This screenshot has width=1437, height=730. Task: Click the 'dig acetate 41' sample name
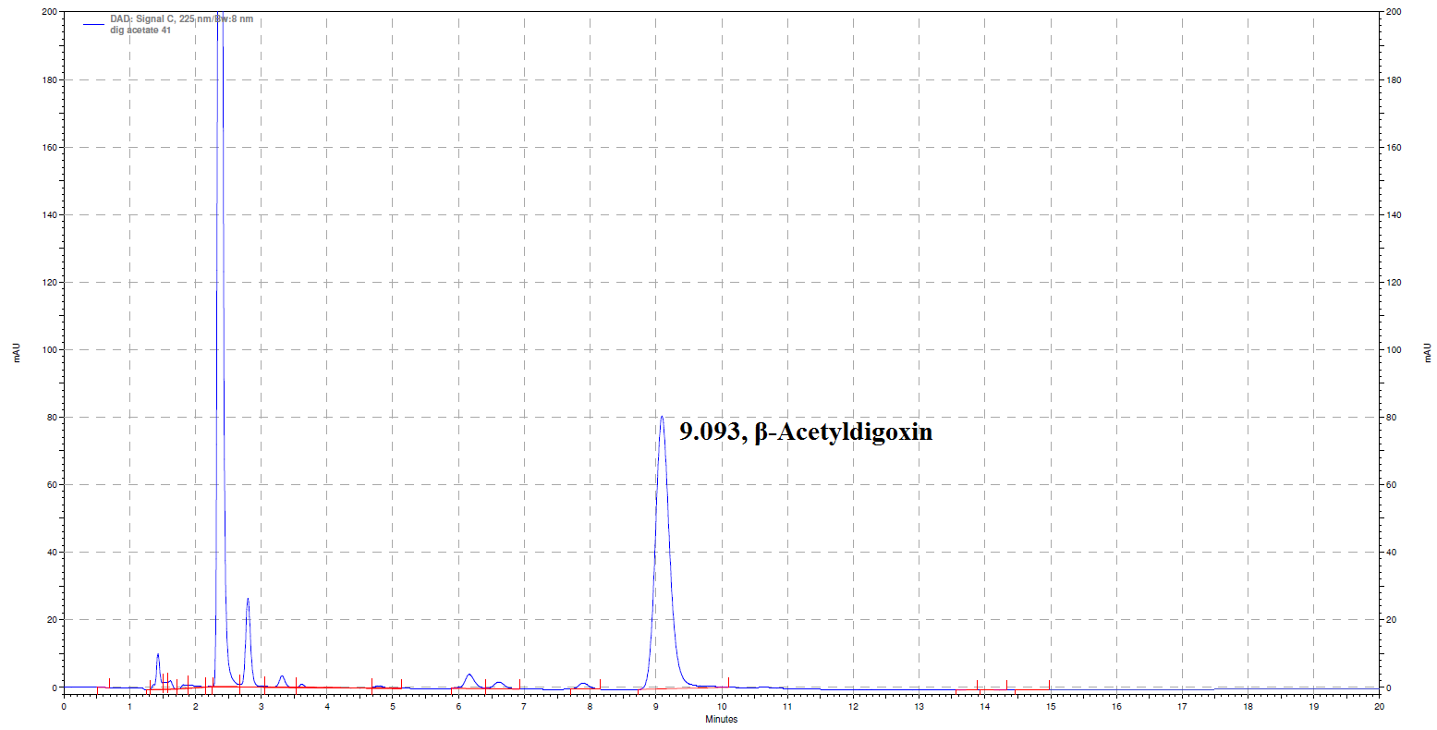(140, 30)
